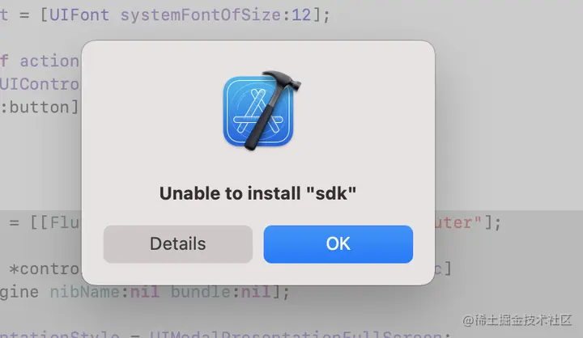The width and height of the screenshot is (583, 338).
Task: Click the Xcode hammer icon in the dialog
Action: tap(262, 110)
